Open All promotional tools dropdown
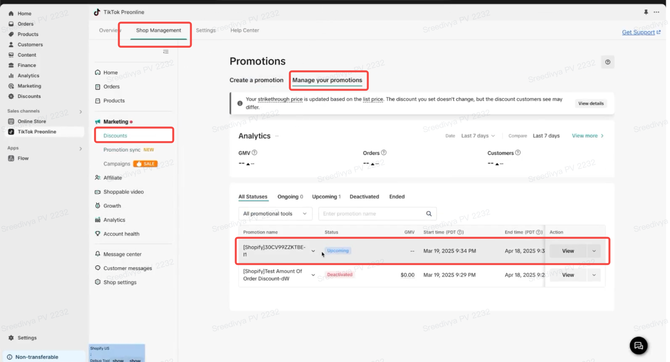Viewport: 670px width, 362px height. click(x=275, y=214)
